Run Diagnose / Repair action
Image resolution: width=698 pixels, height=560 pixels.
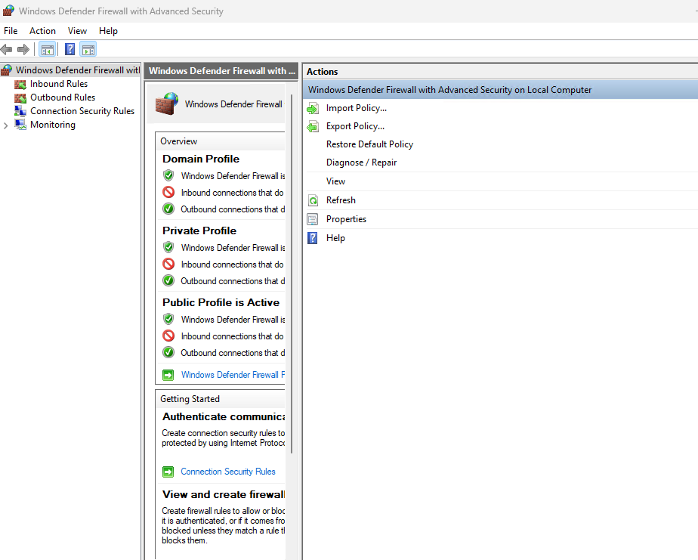361,162
